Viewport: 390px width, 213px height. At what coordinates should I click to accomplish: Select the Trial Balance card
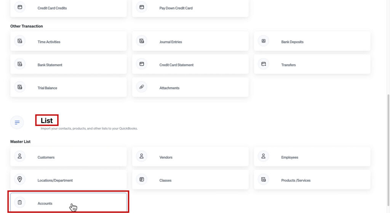[69, 88]
